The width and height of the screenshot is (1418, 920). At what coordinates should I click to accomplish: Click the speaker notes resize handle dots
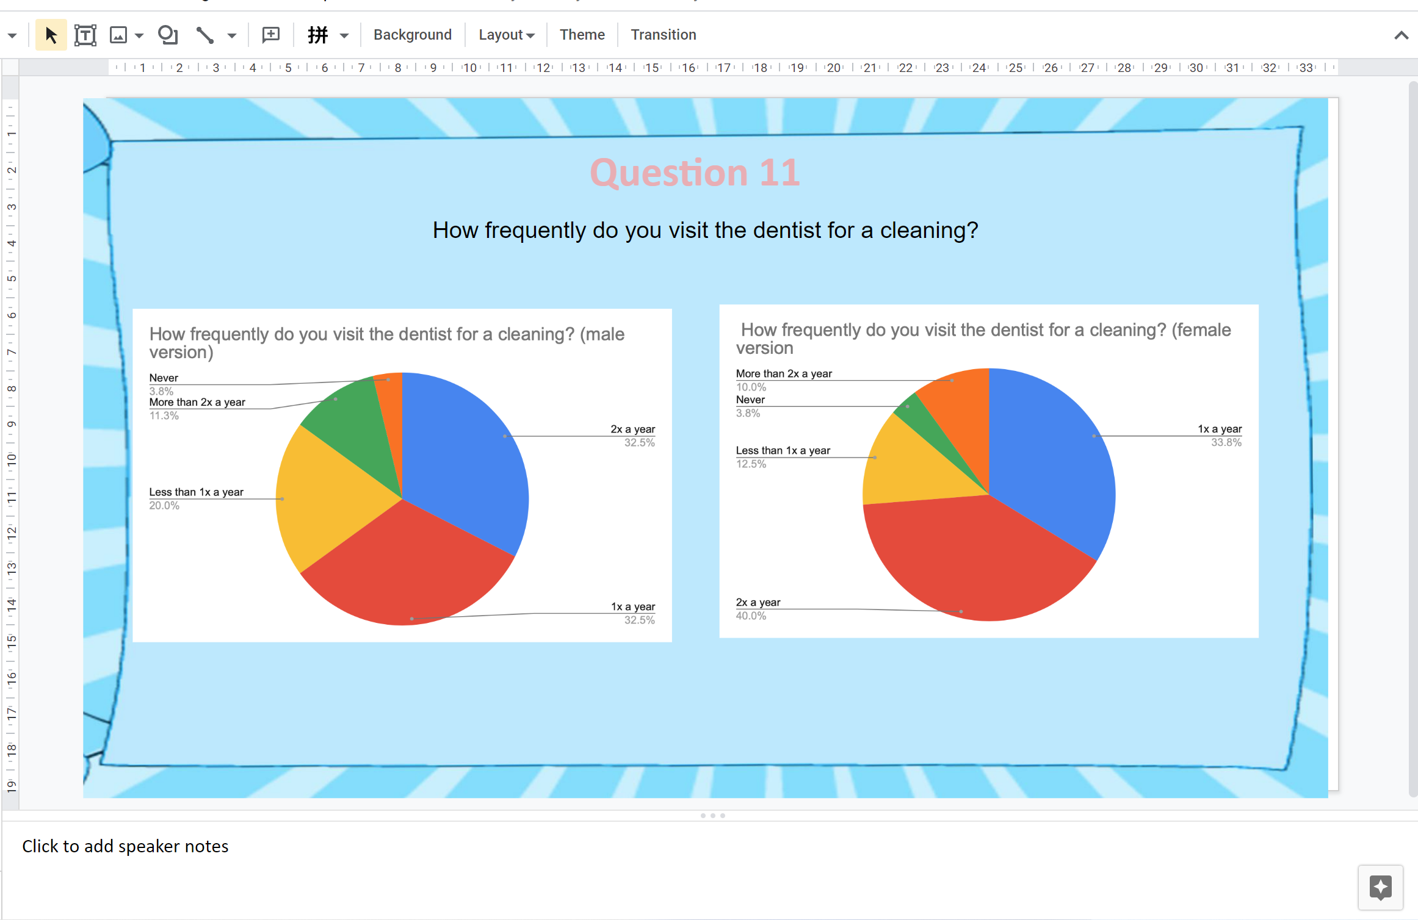coord(712,816)
